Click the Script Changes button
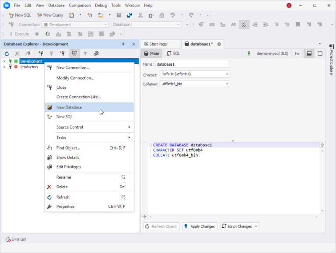The height and width of the screenshot is (253, 336). [x=237, y=226]
